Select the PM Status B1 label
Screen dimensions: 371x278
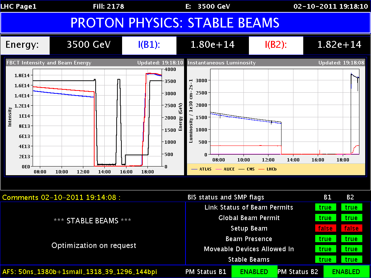206,271
